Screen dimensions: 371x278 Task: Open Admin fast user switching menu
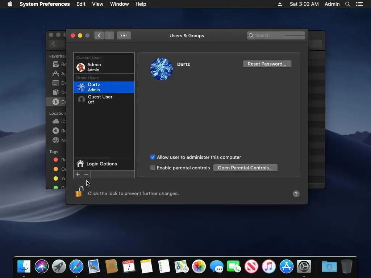click(x=332, y=4)
